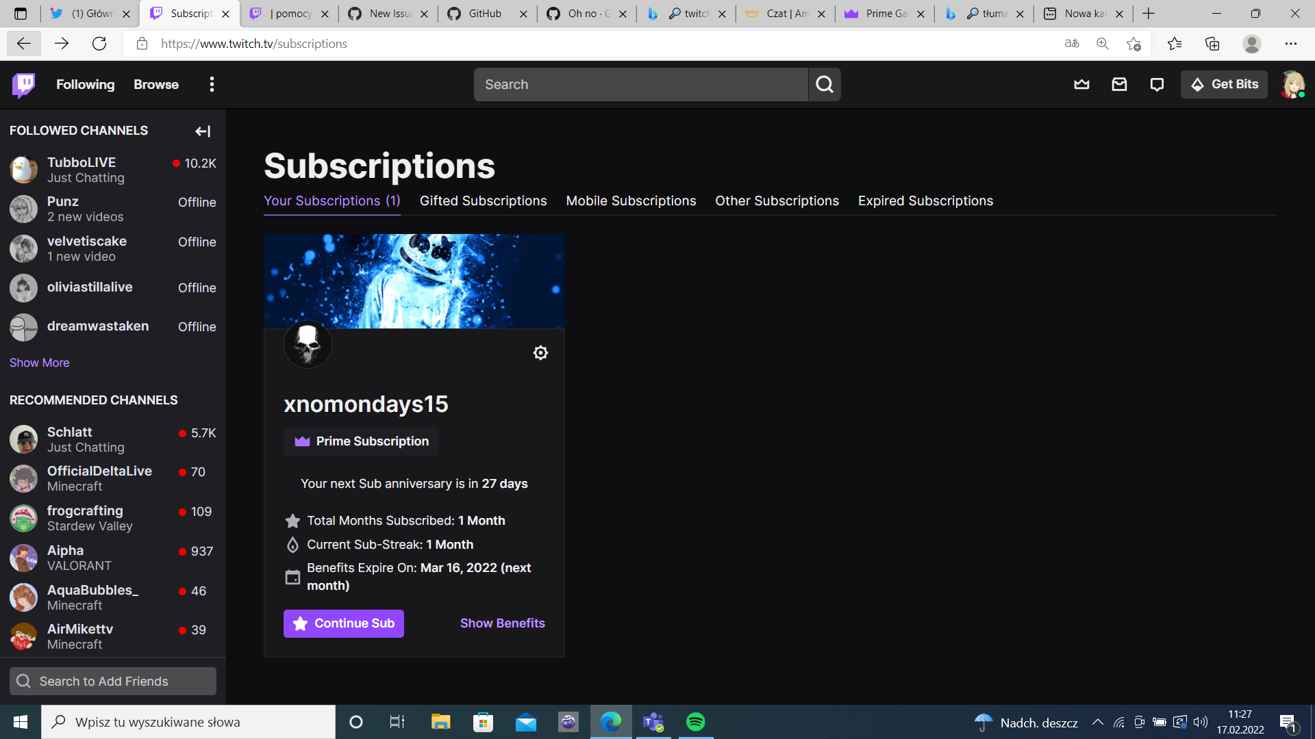The width and height of the screenshot is (1315, 739).
Task: Show Benefits for xnomondays15
Action: coord(502,623)
